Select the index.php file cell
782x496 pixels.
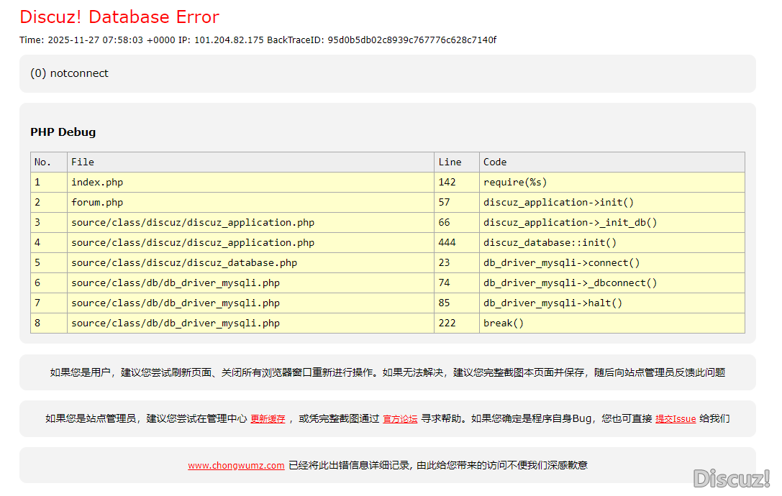tap(97, 183)
